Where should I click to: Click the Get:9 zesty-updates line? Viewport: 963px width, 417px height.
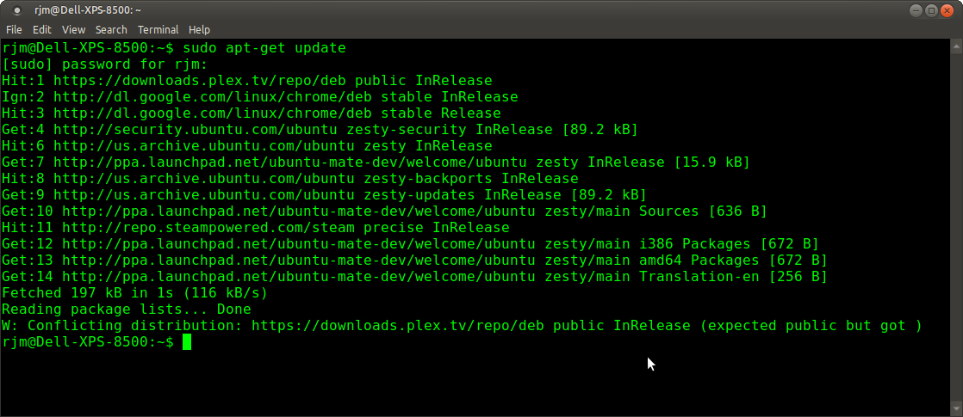[324, 195]
